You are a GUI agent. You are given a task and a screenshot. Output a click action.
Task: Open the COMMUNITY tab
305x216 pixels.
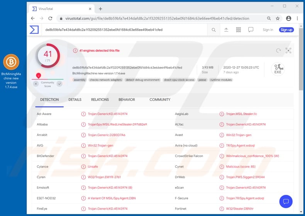tap(160, 100)
